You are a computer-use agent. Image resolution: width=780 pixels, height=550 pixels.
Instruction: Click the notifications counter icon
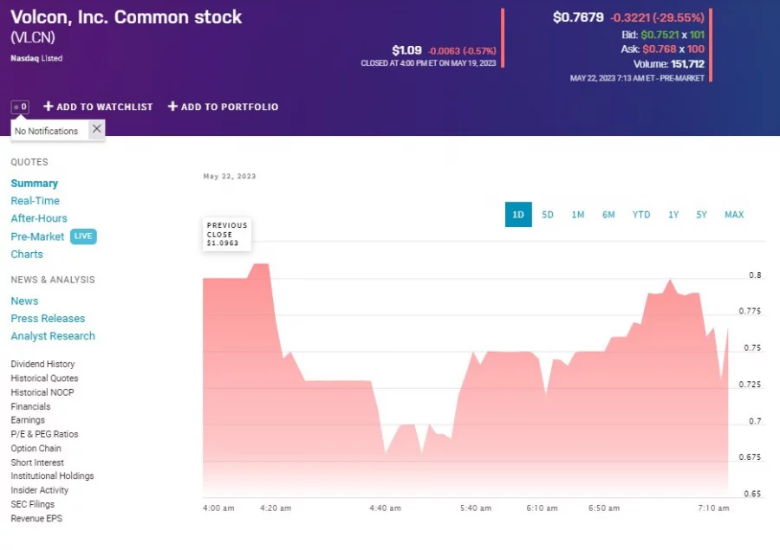pos(19,107)
